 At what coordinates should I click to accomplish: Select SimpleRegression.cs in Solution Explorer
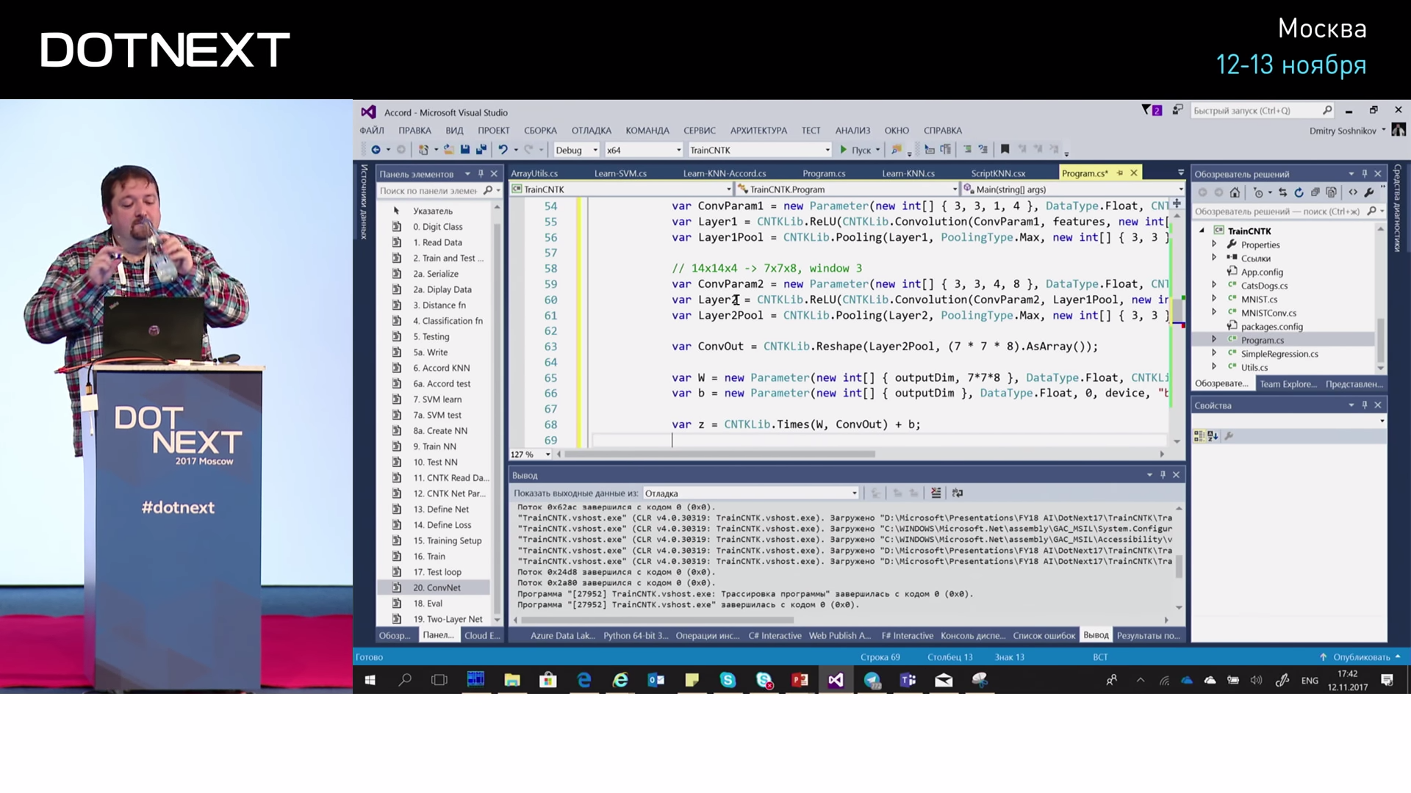[x=1279, y=354]
